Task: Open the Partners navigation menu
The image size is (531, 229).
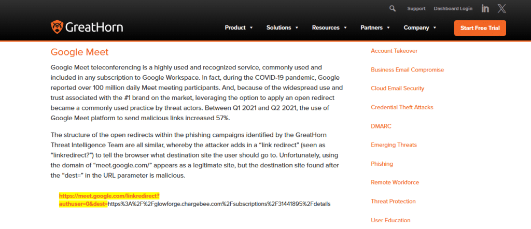Action: [x=375, y=27]
